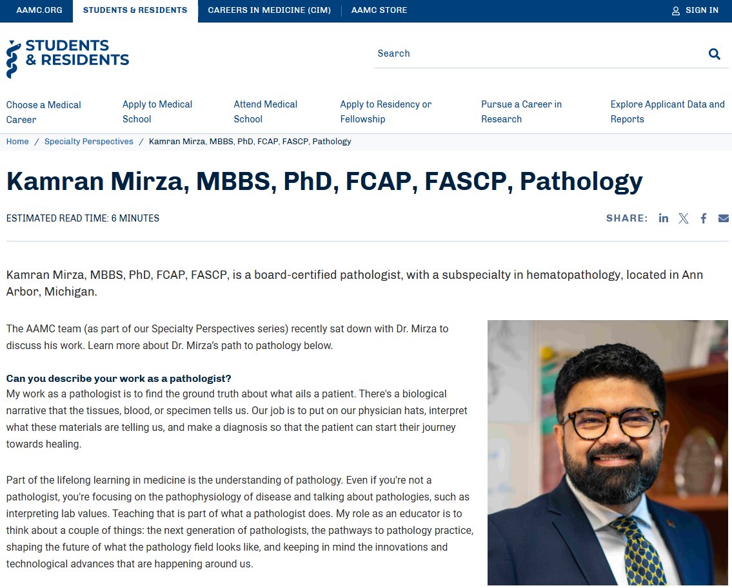
Task: Go to Home via the breadcrumb
Action: pos(17,141)
